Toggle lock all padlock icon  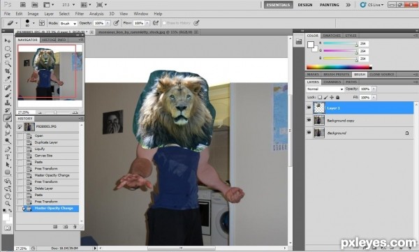337,98
